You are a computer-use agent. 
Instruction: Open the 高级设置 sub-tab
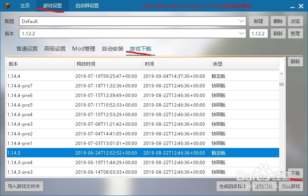click(55, 49)
